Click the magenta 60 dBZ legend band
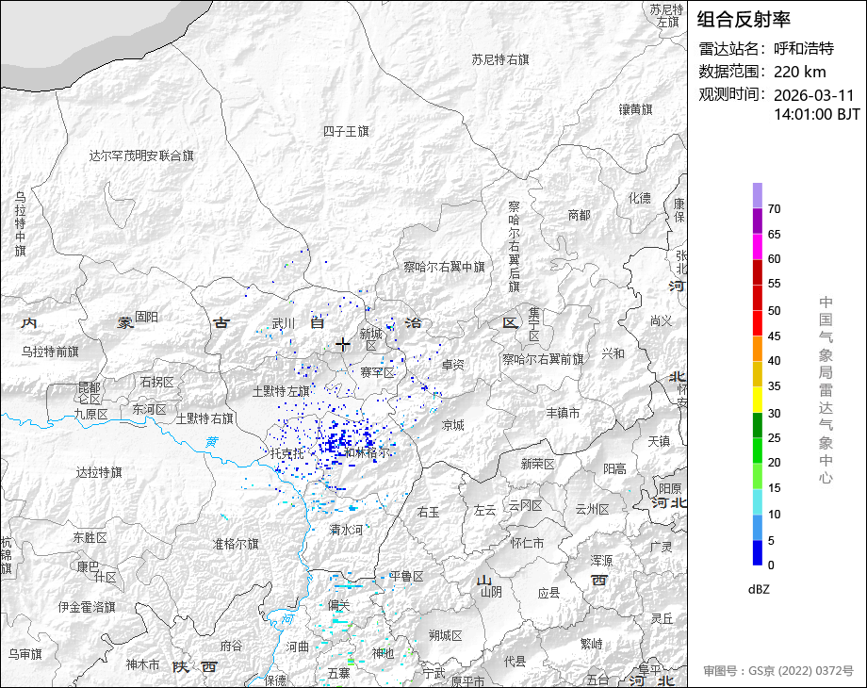867x688 pixels. coord(758,246)
